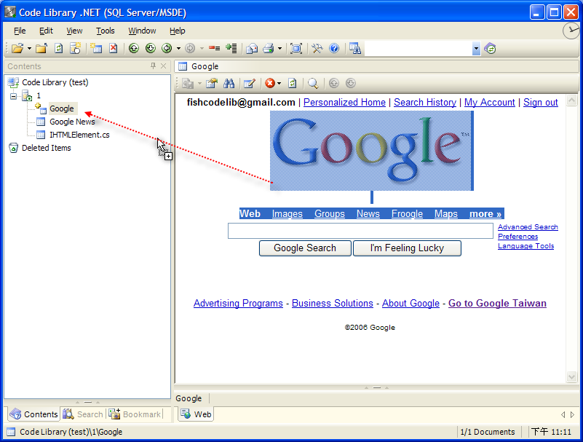Image resolution: width=583 pixels, height=442 pixels.
Task: Click the refresh document icon in the main toolbar
Action: click(59, 48)
